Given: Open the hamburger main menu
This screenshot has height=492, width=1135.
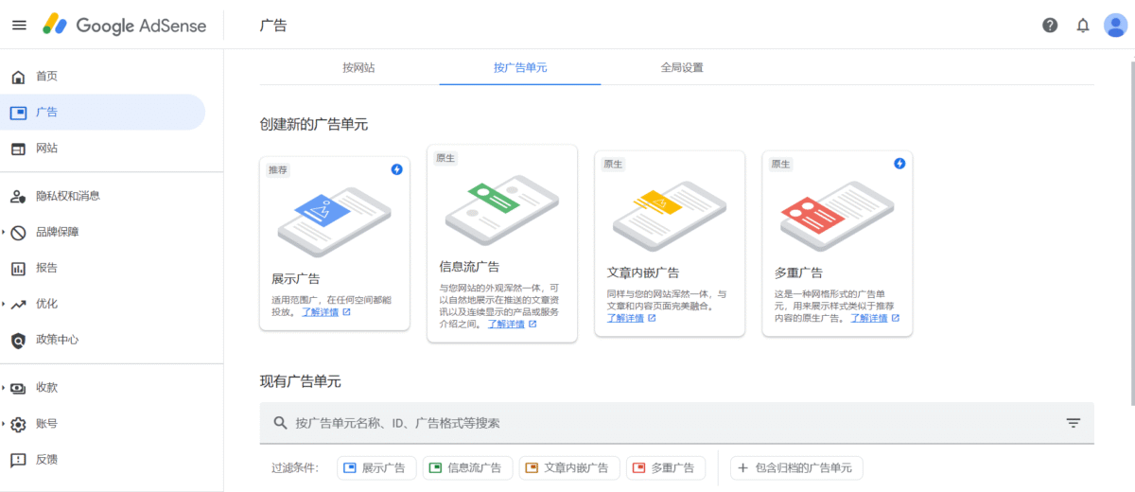Looking at the screenshot, I should point(19,25).
